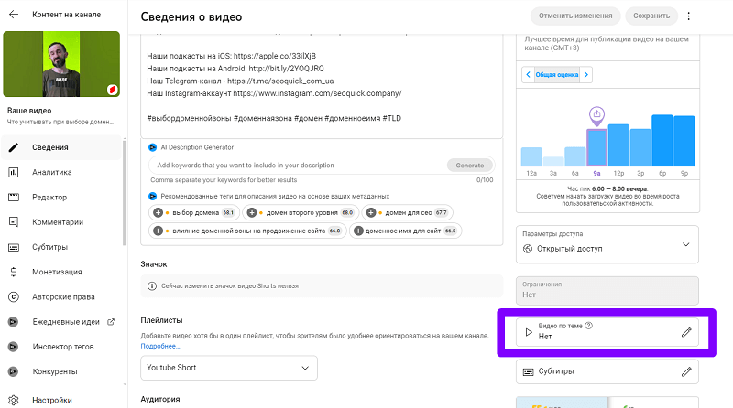Open Конкуренты plugin icon

[x=14, y=371]
